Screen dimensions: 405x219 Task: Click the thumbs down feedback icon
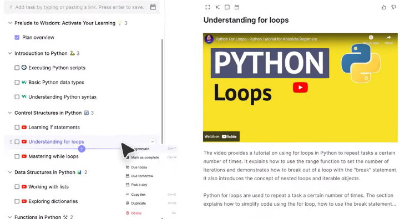point(393,7)
